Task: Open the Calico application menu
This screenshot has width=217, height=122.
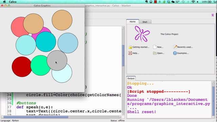Action: [x=13, y=2]
